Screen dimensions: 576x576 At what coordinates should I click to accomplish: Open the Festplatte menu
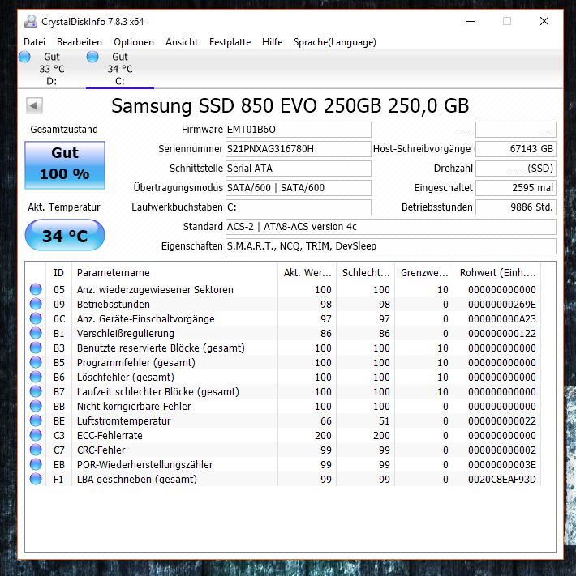tap(230, 42)
